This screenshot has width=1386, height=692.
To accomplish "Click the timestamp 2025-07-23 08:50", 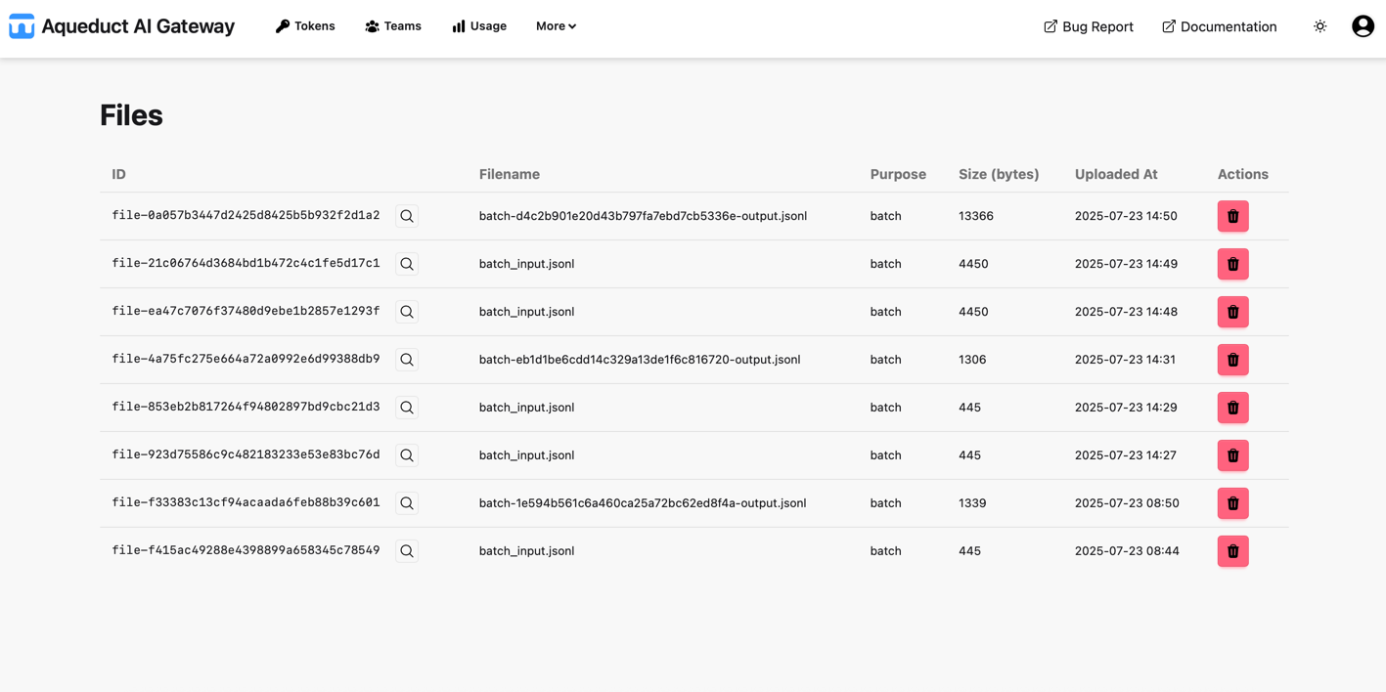I will tap(1127, 503).
